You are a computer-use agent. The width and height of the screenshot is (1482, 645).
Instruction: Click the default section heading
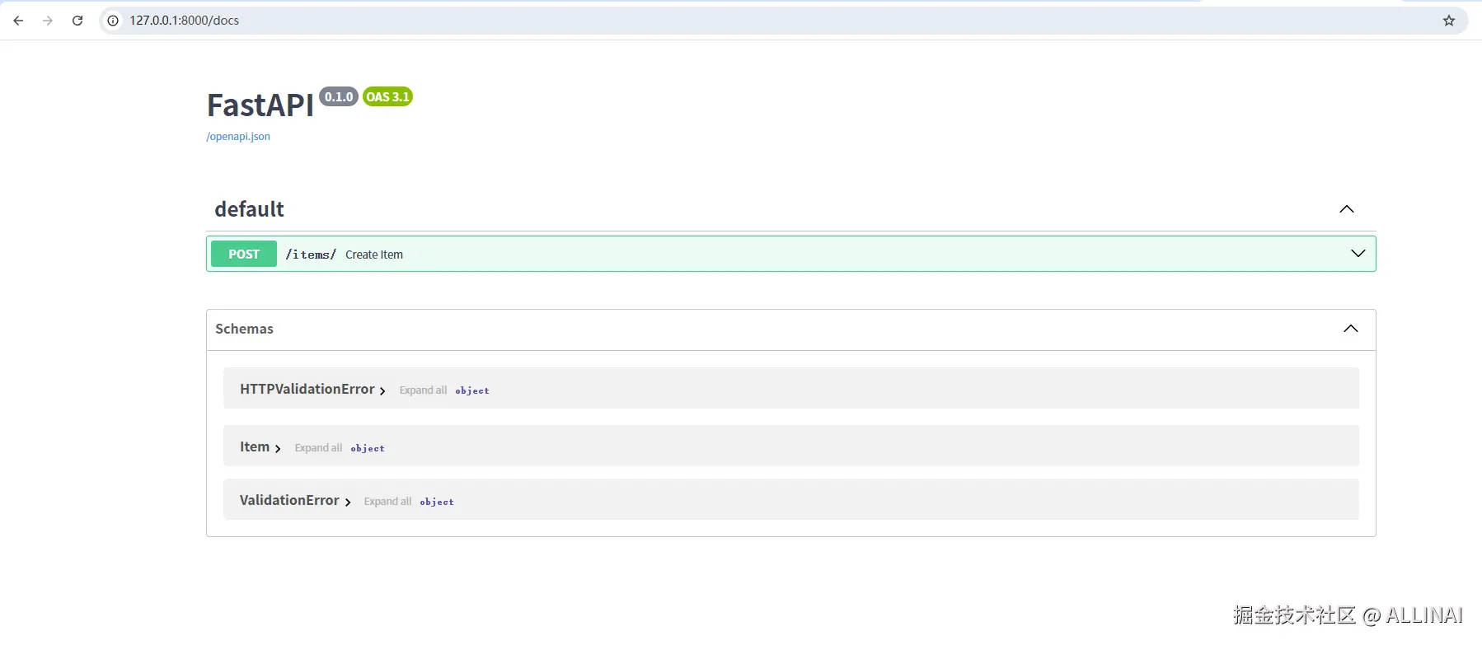pyautogui.click(x=249, y=209)
